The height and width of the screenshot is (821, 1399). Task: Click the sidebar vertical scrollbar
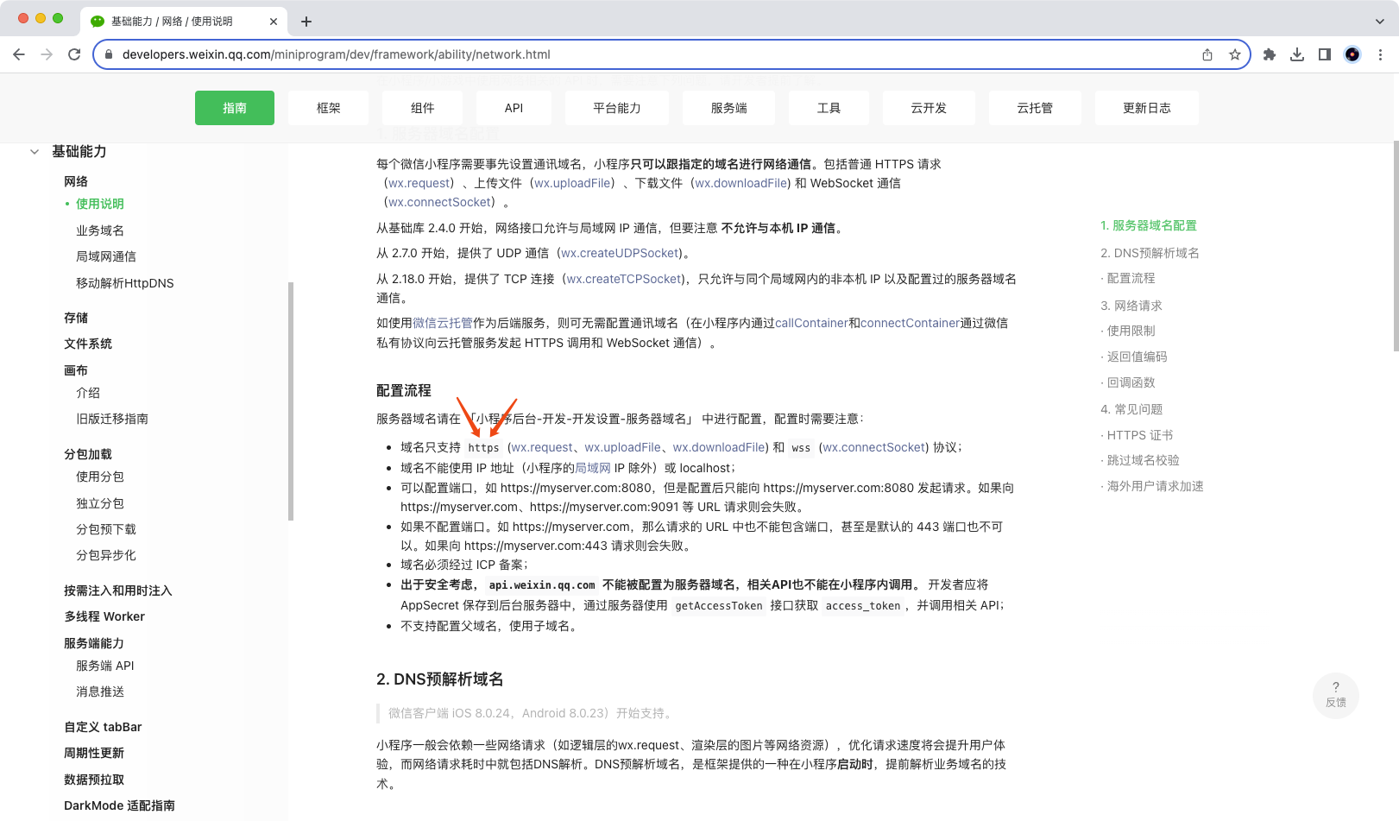point(291,401)
